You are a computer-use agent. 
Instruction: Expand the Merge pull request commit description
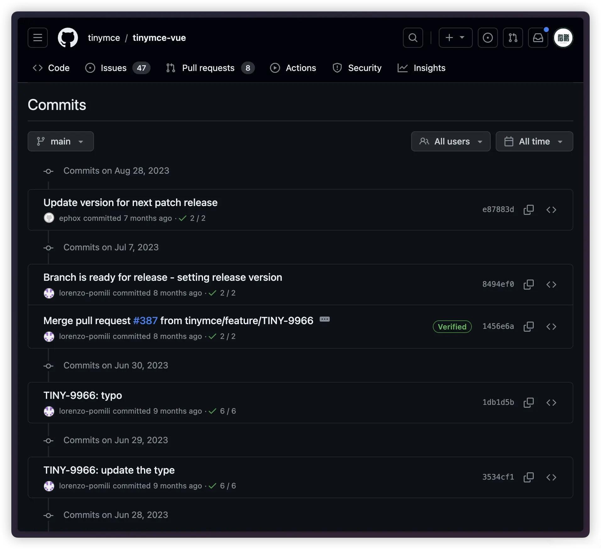point(324,319)
